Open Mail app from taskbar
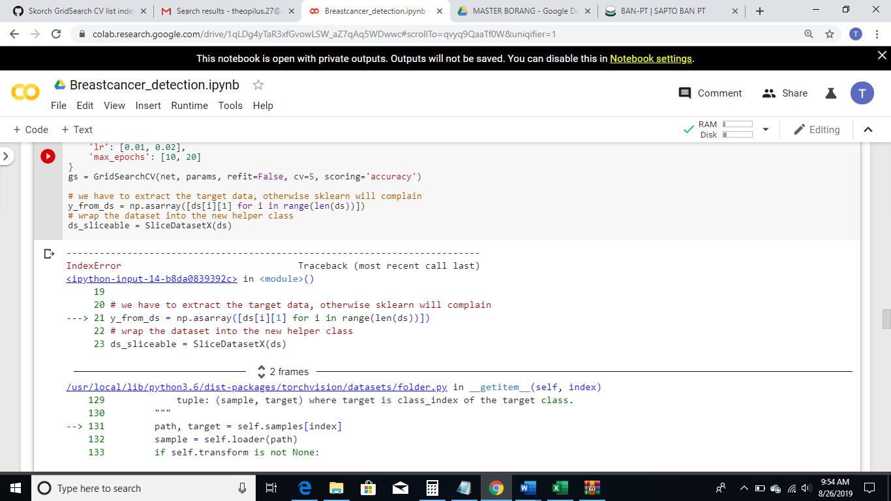Viewport: 891px width, 501px height. point(400,488)
